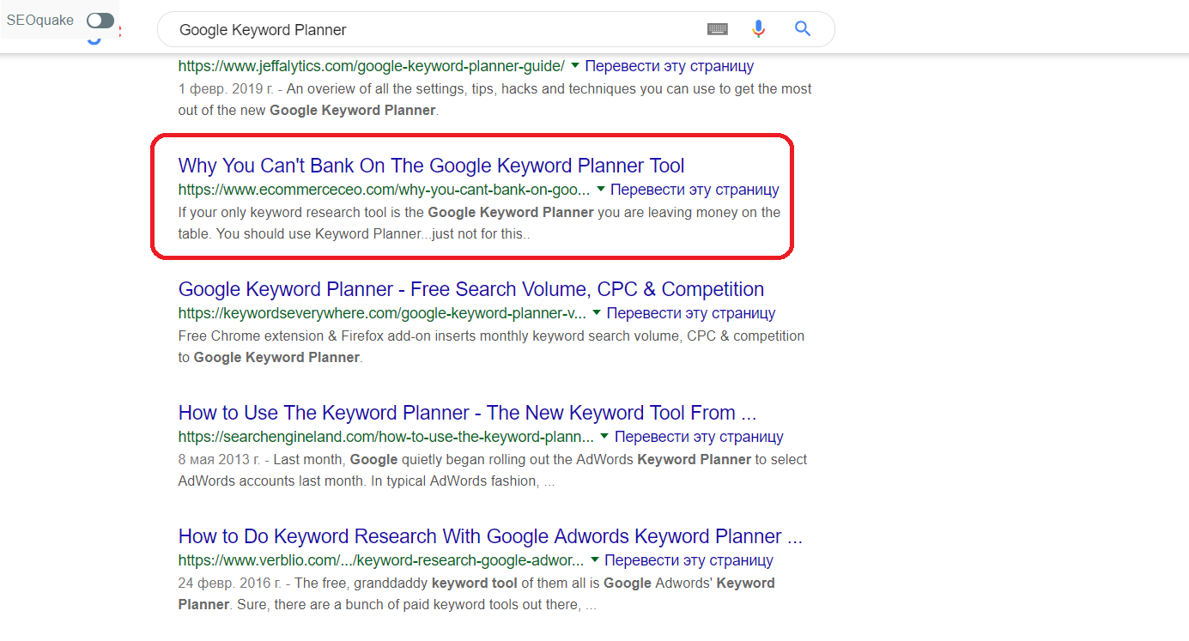
Task: Open the searchengineland.com URL dropdown arrow
Action: pos(605,436)
